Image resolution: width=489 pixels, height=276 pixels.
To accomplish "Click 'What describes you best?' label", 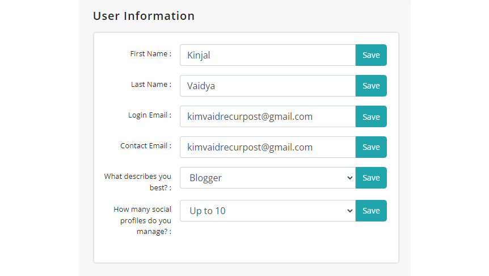I will click(x=137, y=182).
